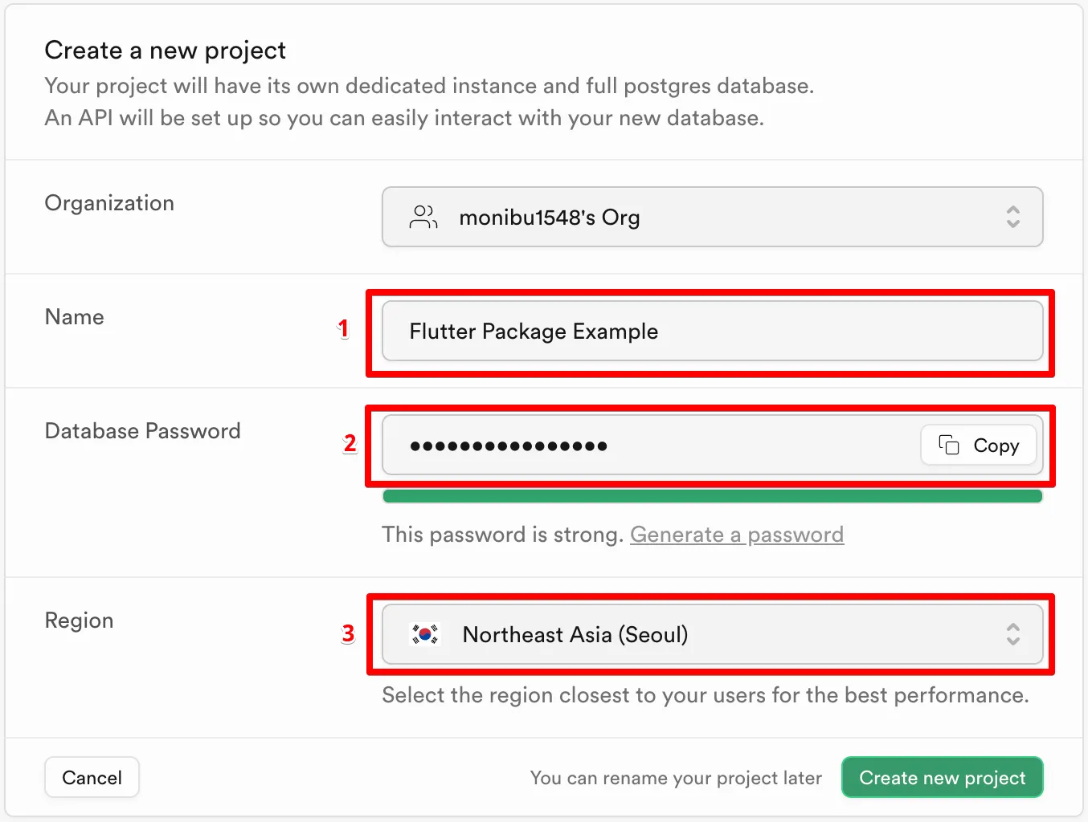
Task: Expand the Organization selector chevron arrows
Action: [x=1012, y=217]
